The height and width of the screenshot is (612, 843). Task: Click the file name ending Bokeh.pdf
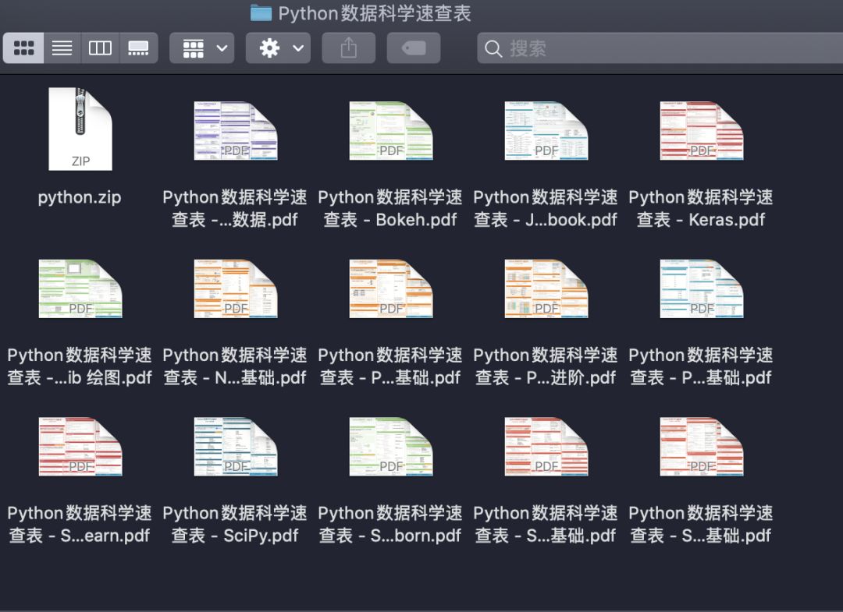click(390, 208)
